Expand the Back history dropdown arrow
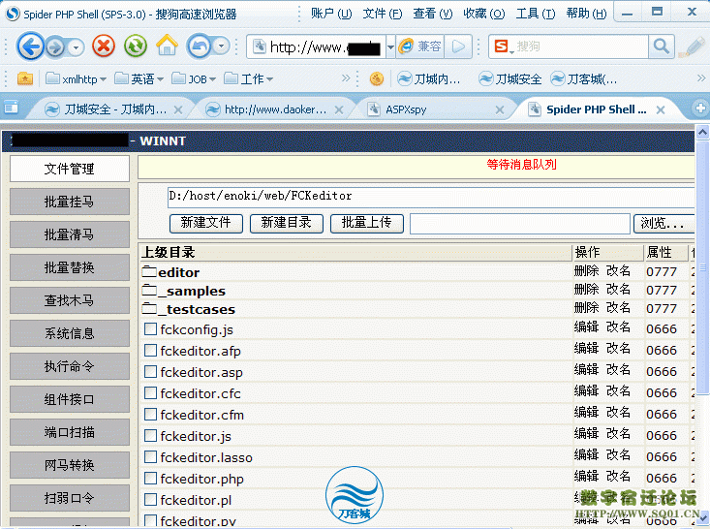The height and width of the screenshot is (529, 710). click(77, 47)
